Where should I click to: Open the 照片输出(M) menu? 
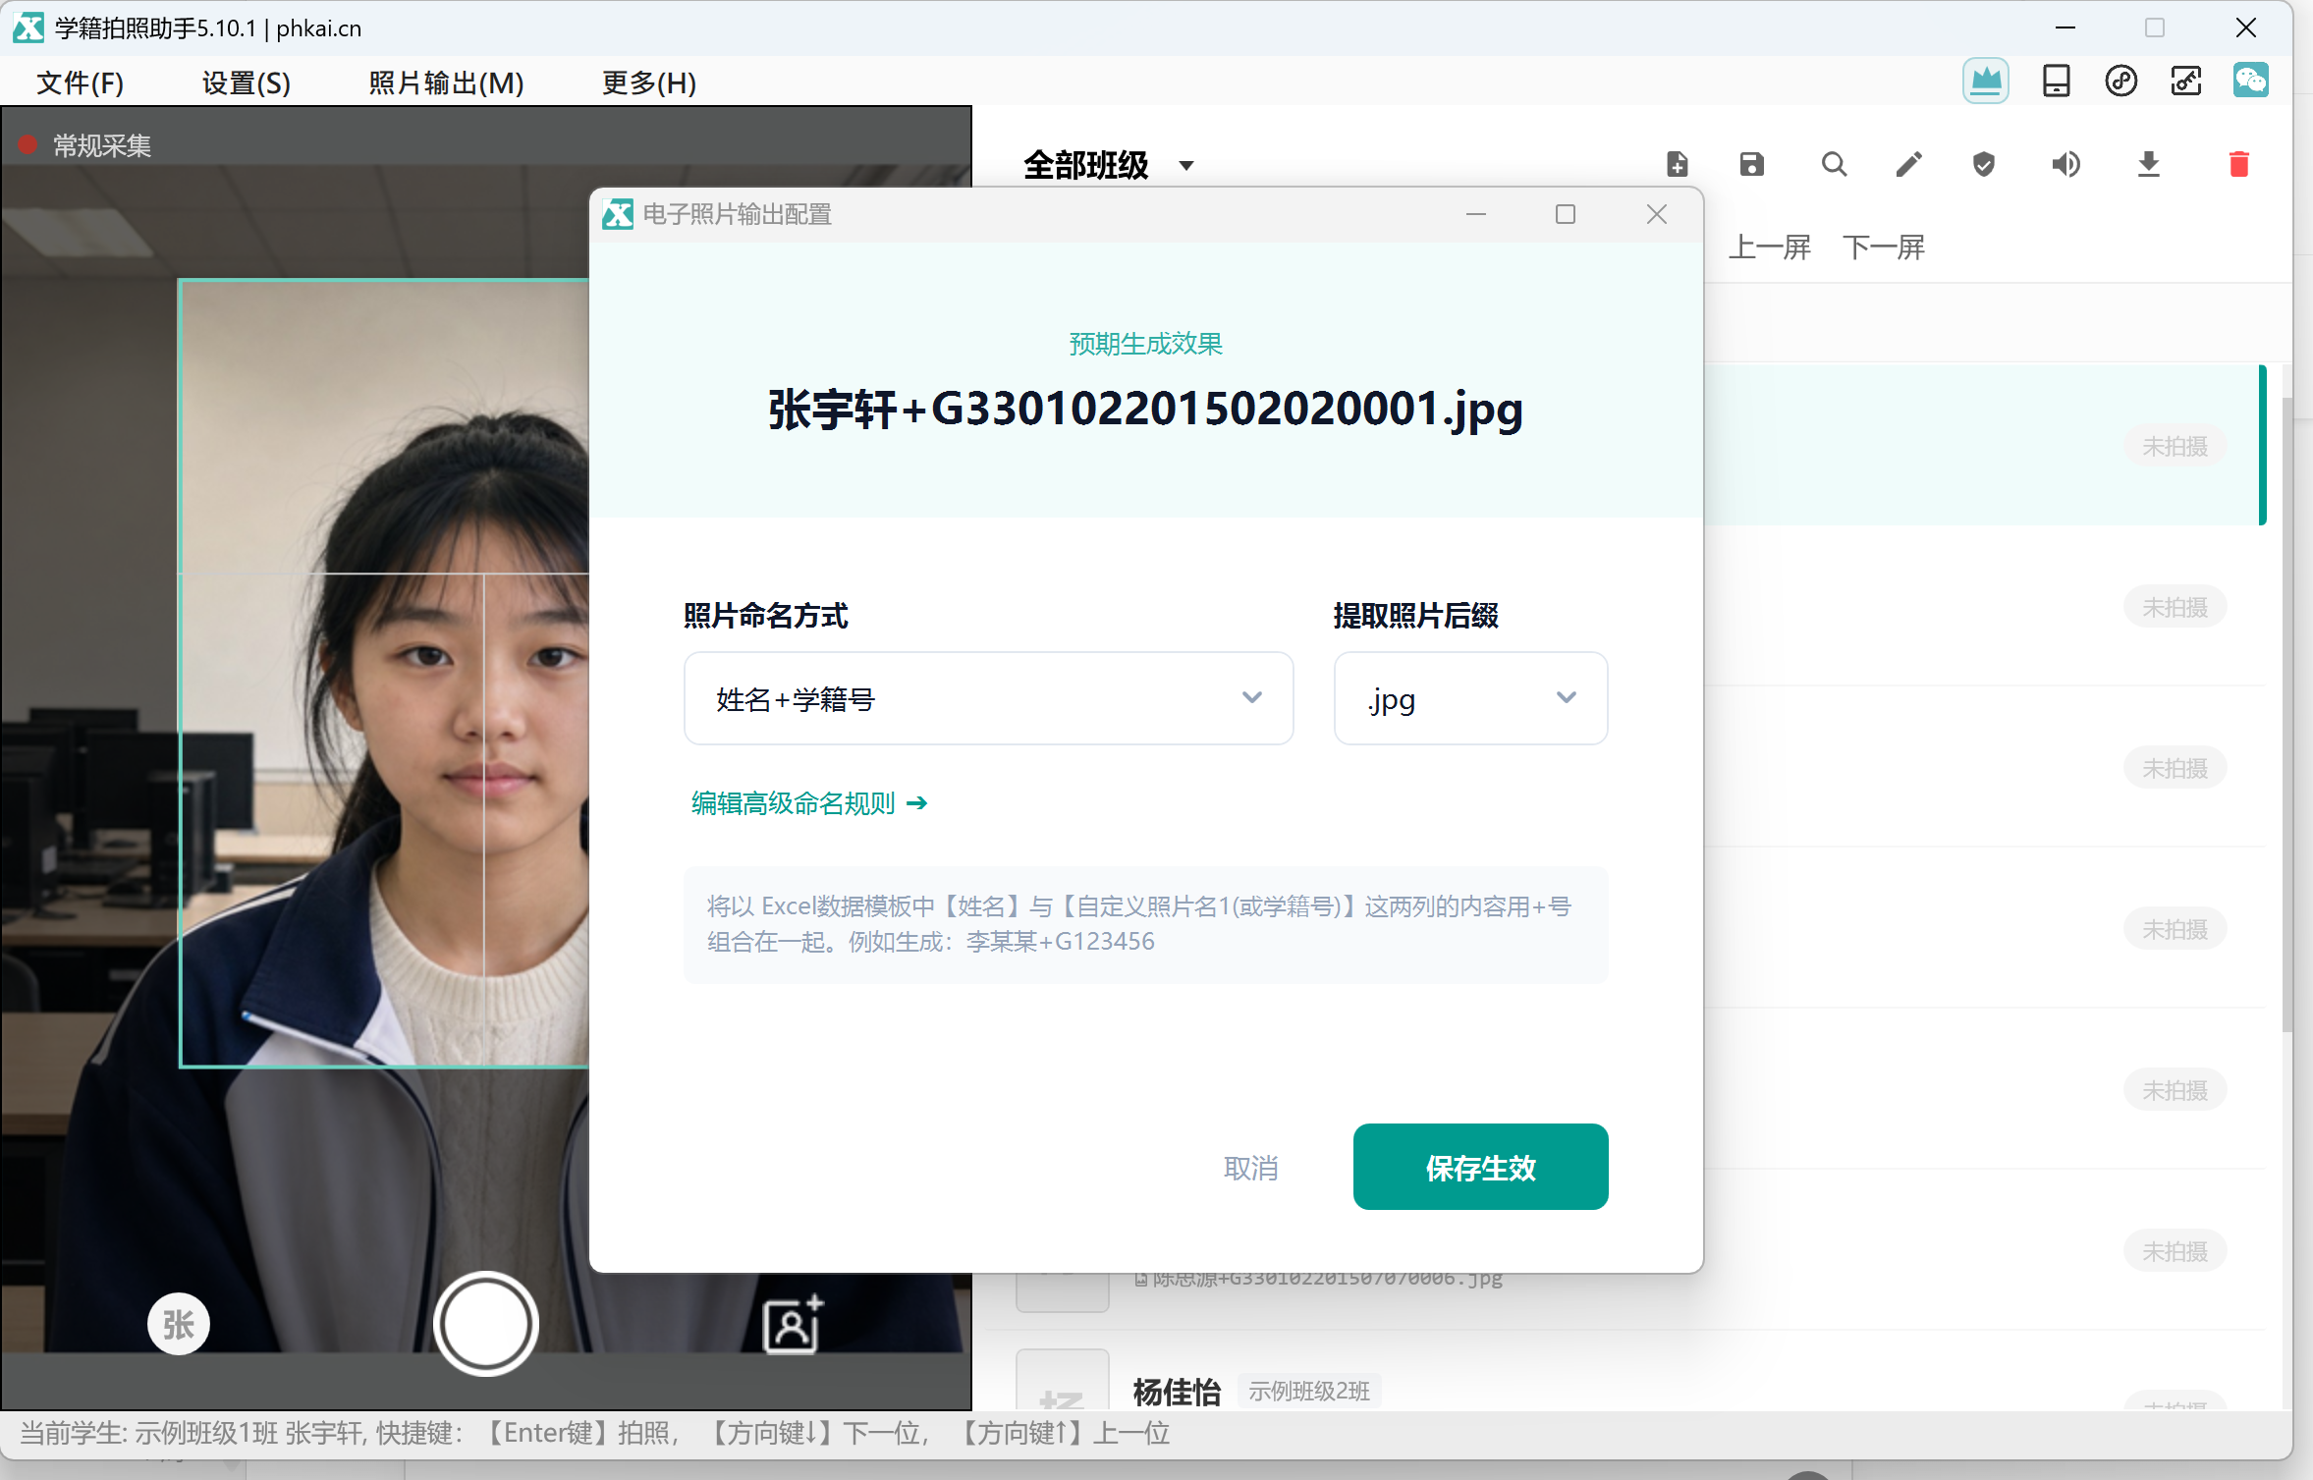[446, 83]
